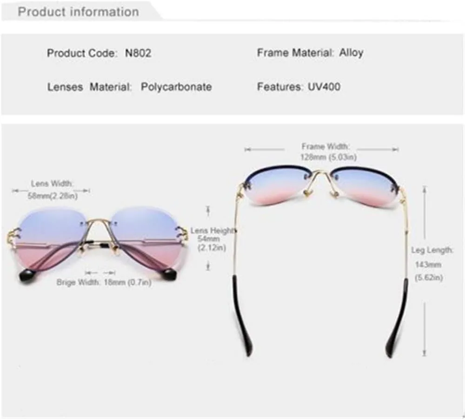Click the Lenses Material Polycarbonate text
This screenshot has height=419, width=465.
tap(130, 87)
